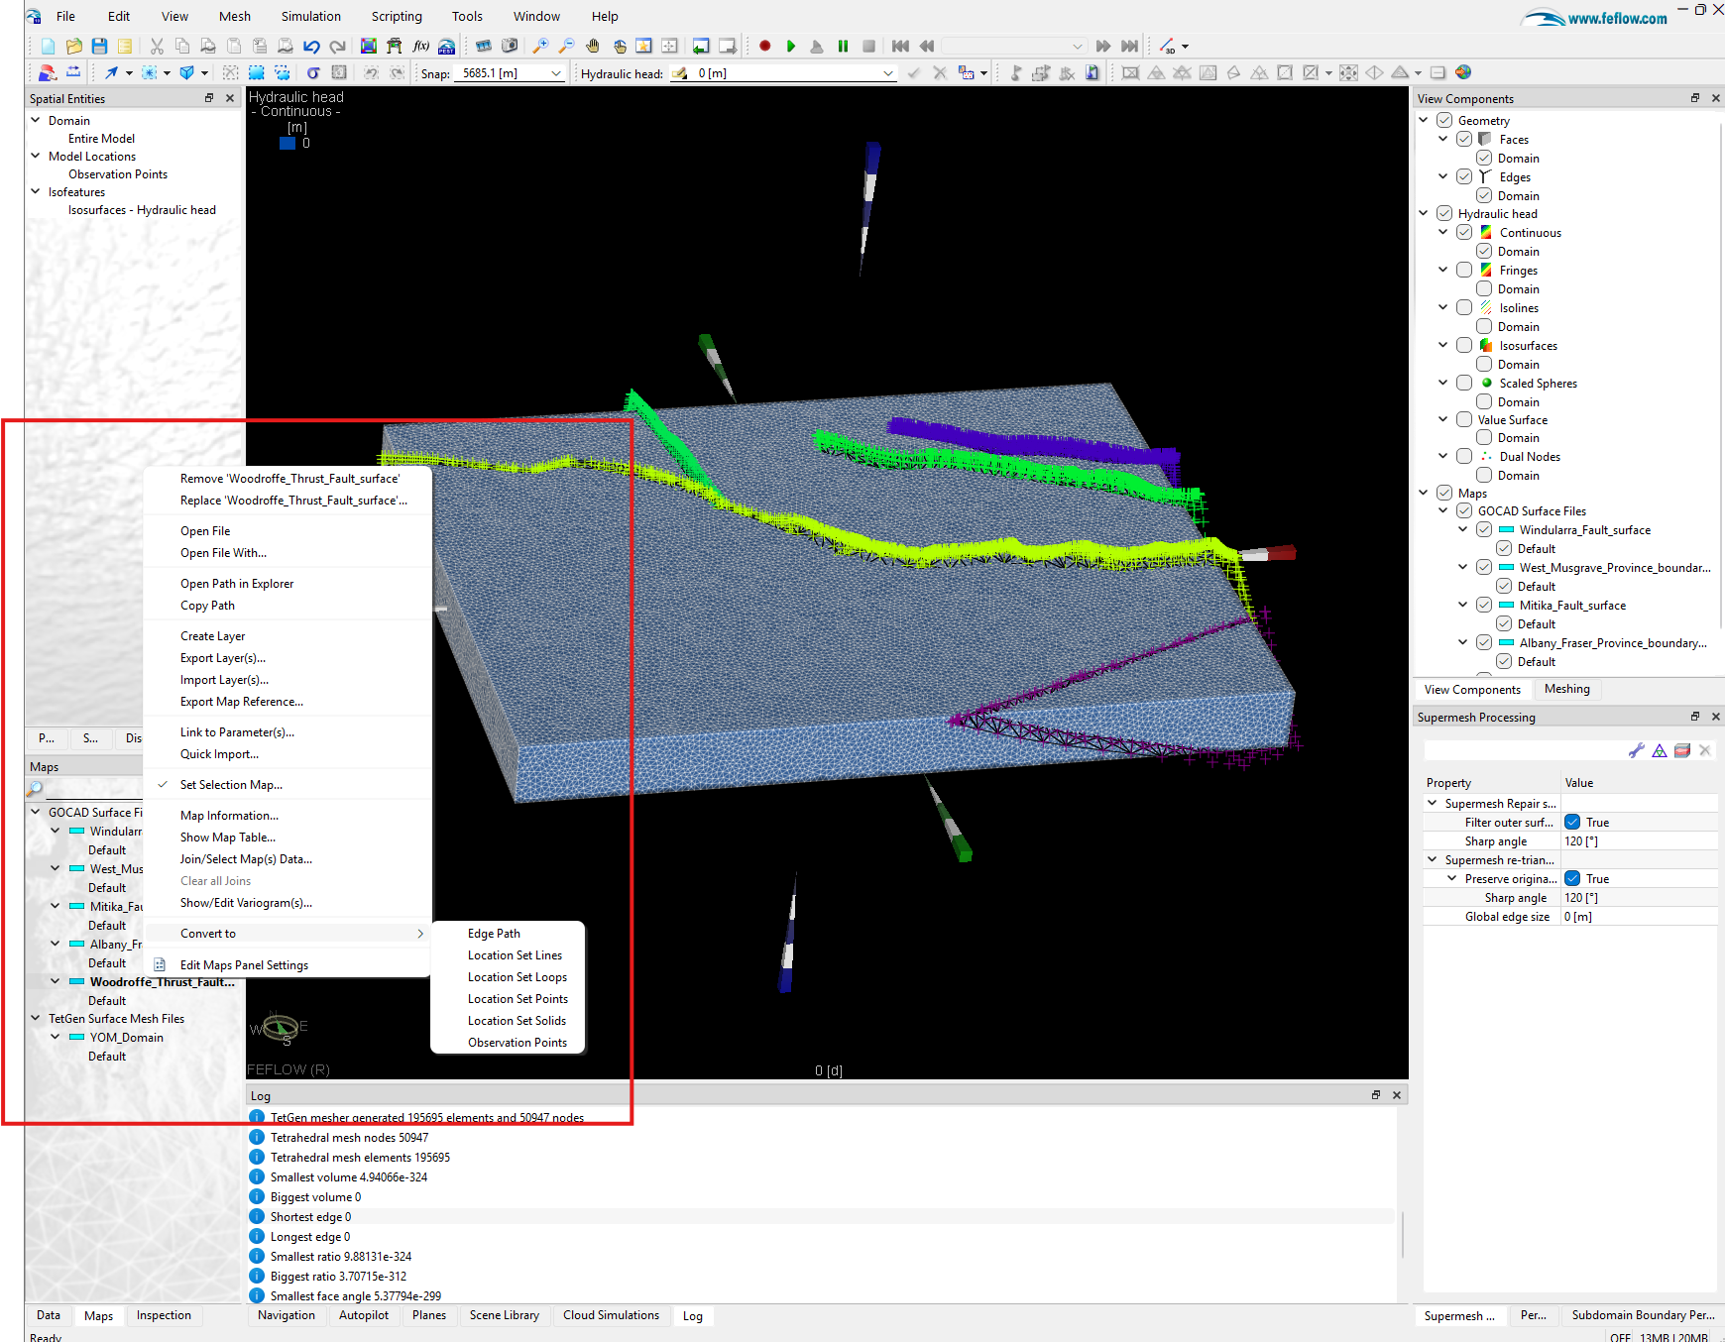Click the blue hydraulic head legend swatch
Viewport: 1725px width, 1342px height.
coord(287,144)
